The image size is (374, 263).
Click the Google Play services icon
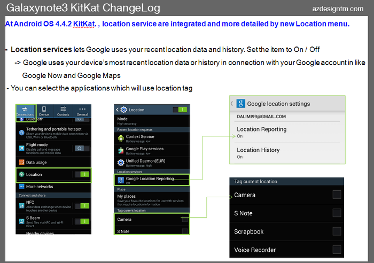point(121,150)
